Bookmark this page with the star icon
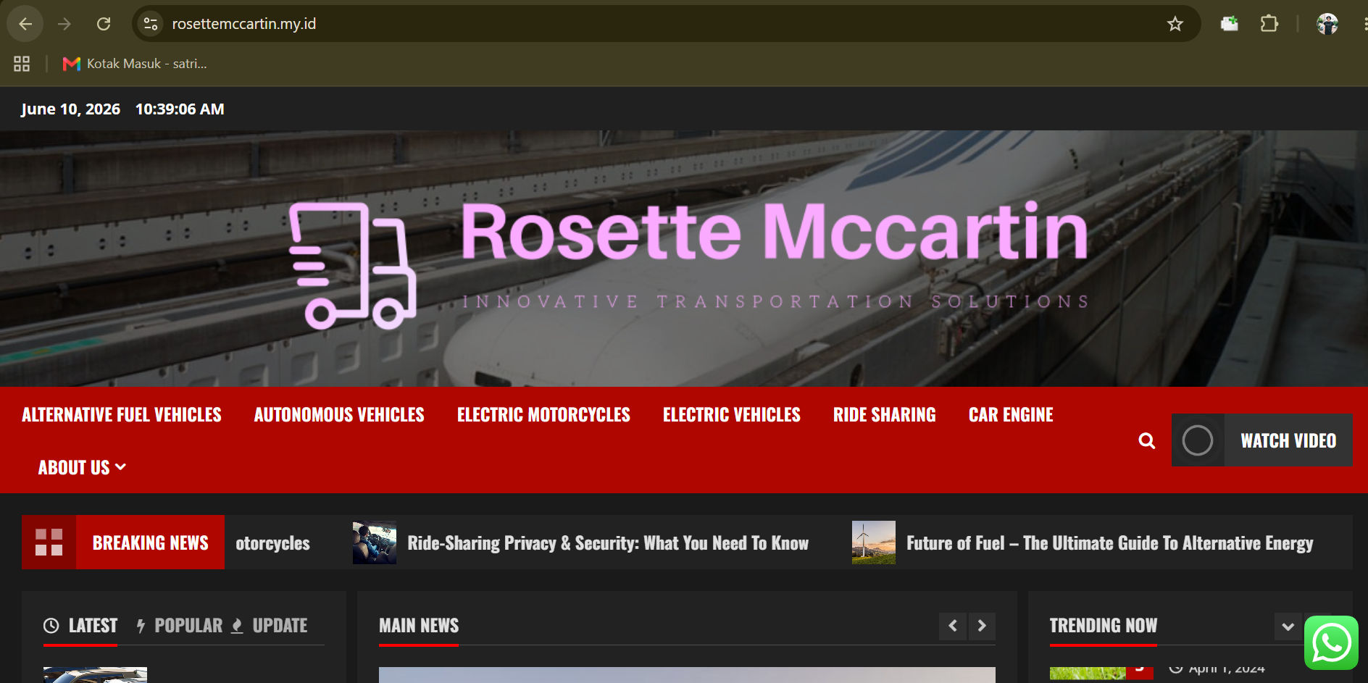 [x=1175, y=24]
